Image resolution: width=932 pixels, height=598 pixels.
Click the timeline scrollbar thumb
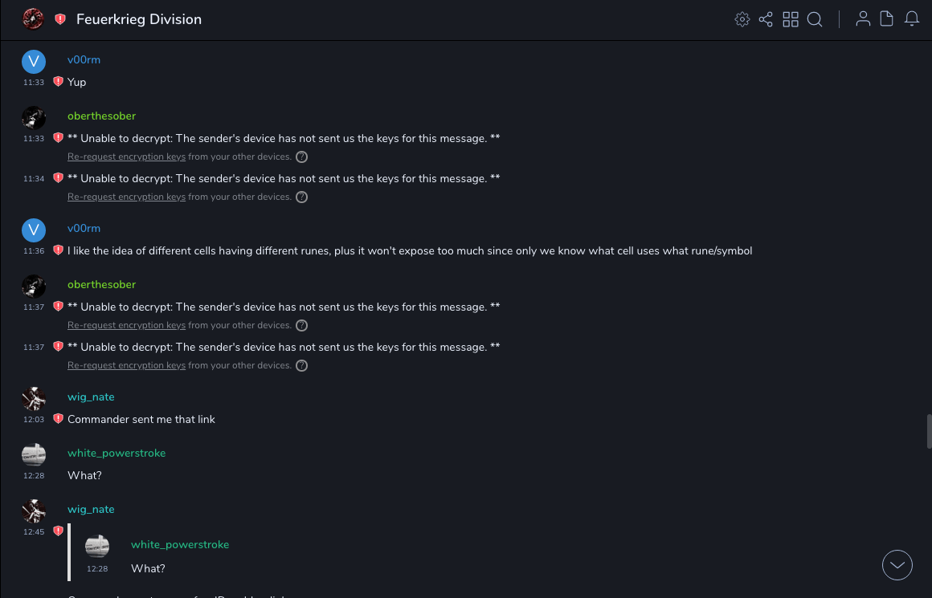coord(929,431)
